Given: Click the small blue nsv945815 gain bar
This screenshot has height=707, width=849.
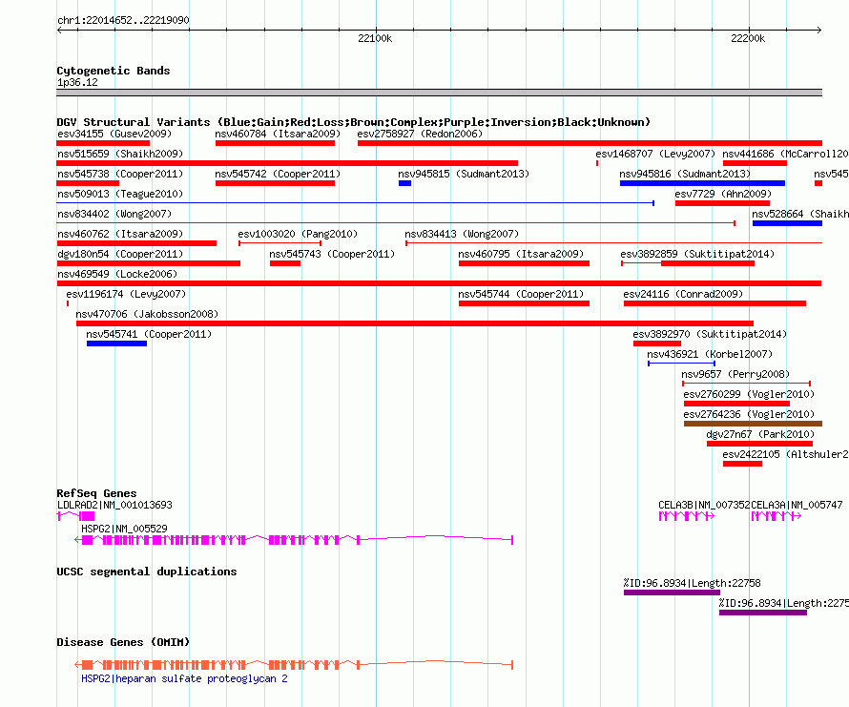Looking at the screenshot, I should (405, 183).
